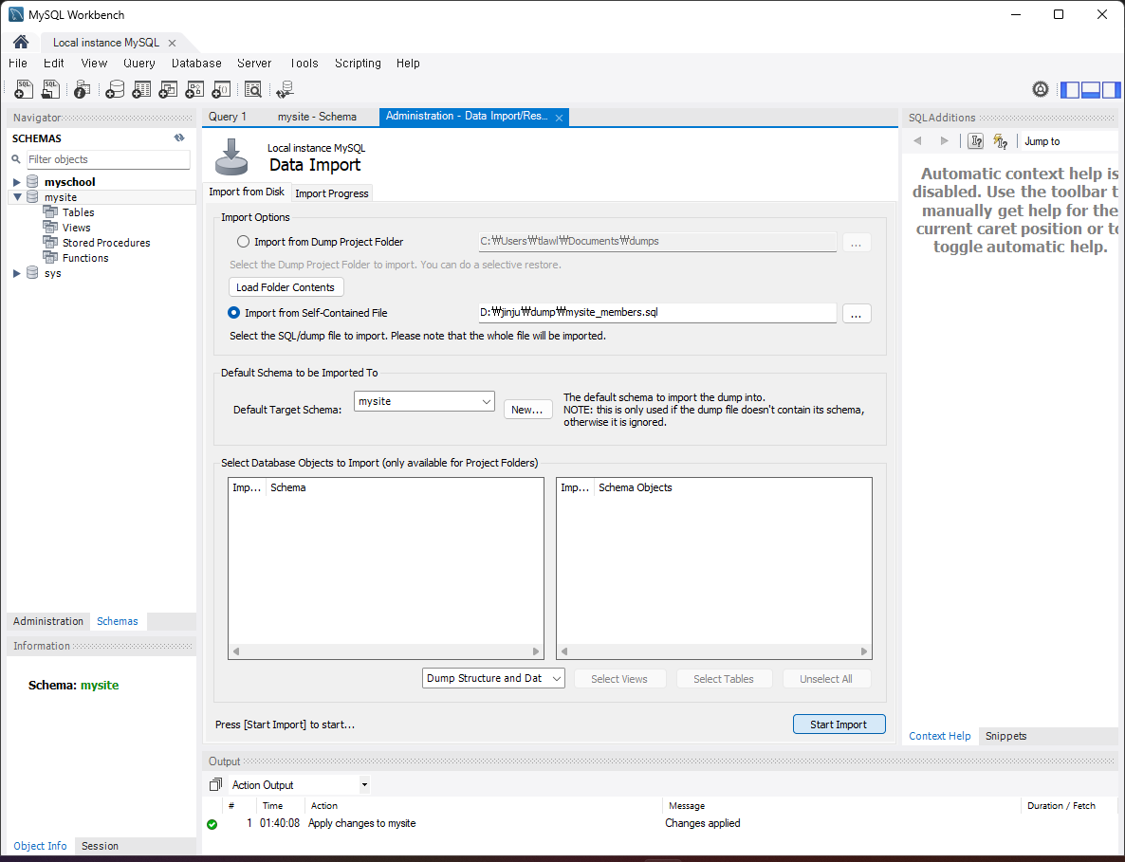Select Import from Dump Project Folder option

tap(243, 242)
